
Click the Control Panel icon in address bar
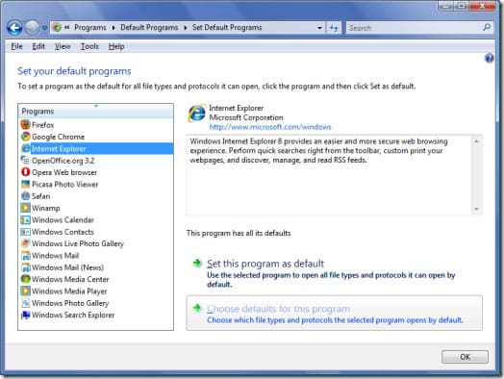point(57,28)
